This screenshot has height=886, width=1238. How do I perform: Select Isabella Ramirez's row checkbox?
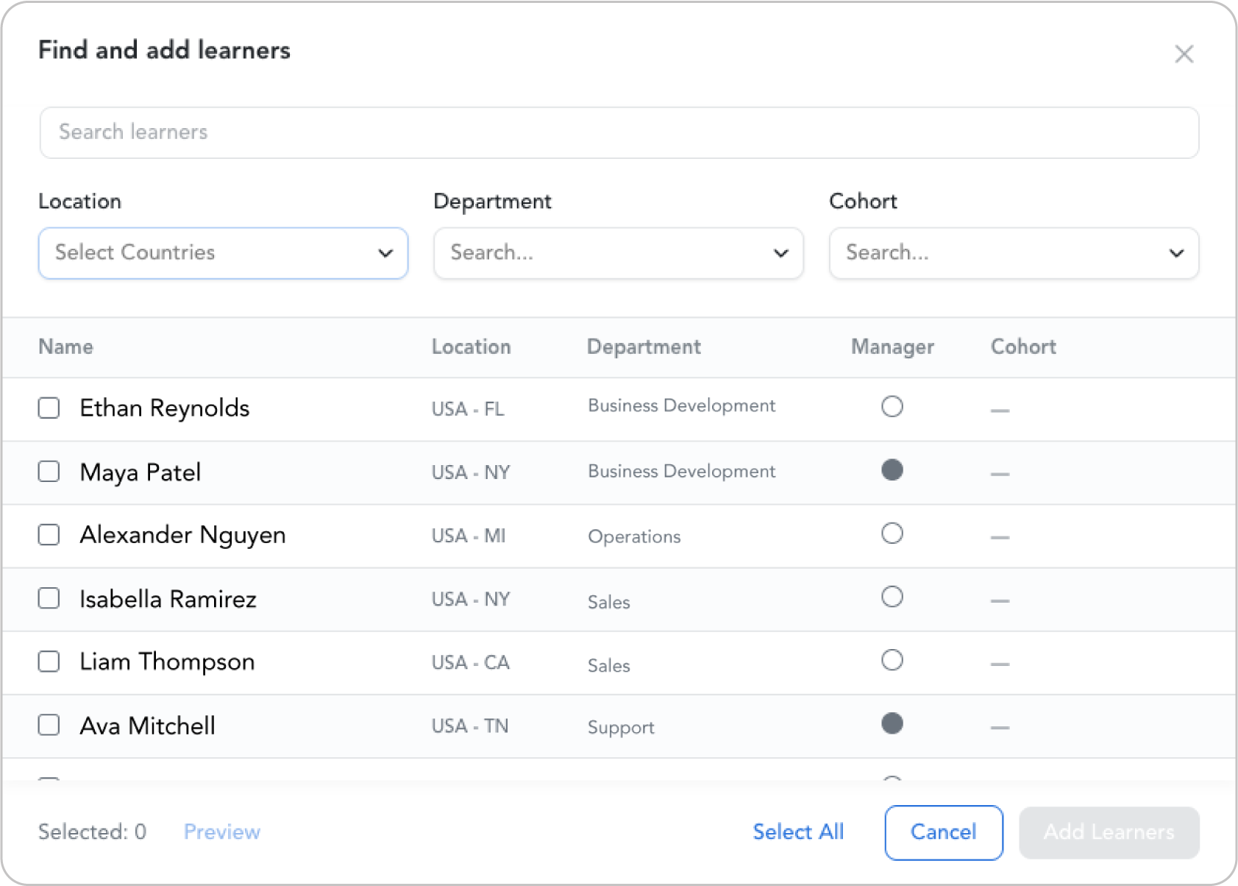click(49, 598)
